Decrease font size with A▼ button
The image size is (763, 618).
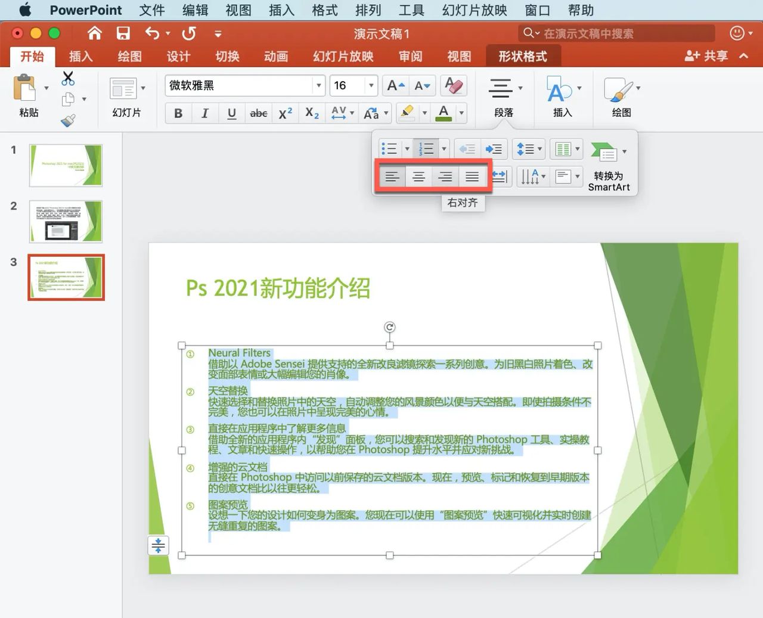click(423, 86)
